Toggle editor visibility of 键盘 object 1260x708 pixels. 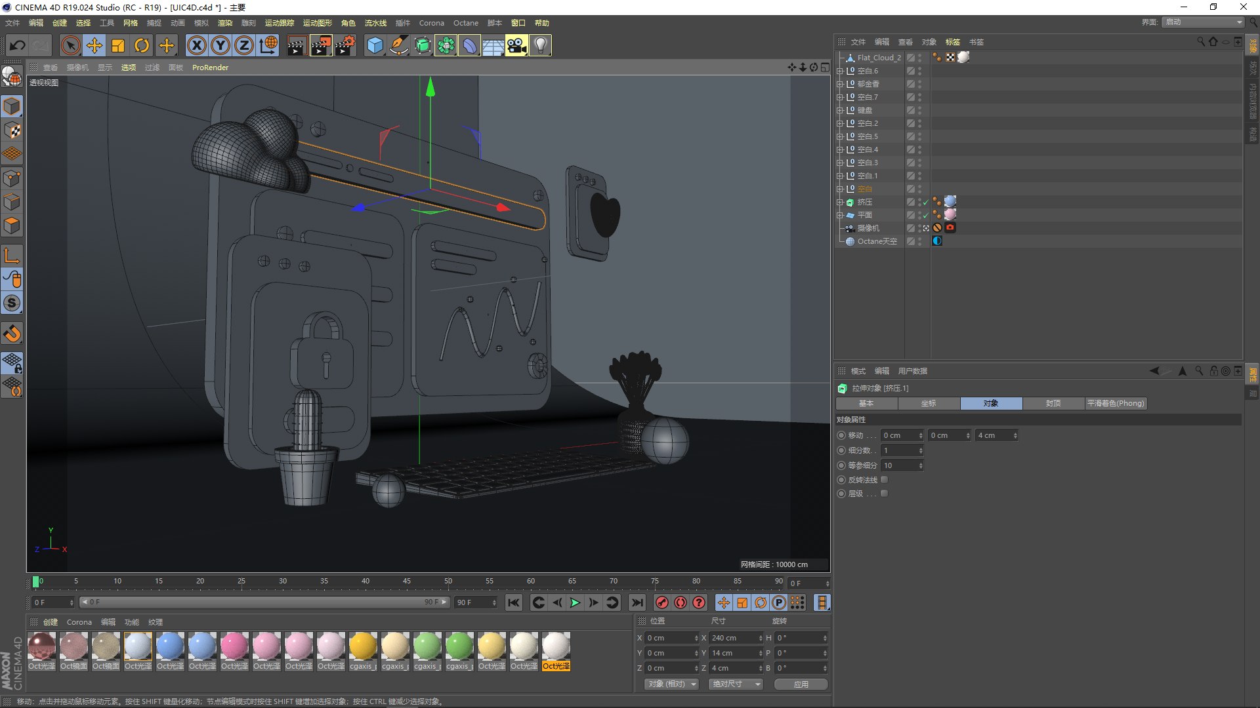point(920,108)
